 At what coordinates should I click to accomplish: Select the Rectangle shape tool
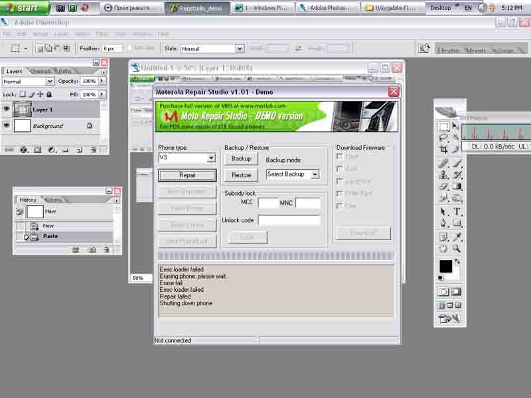pos(457,223)
